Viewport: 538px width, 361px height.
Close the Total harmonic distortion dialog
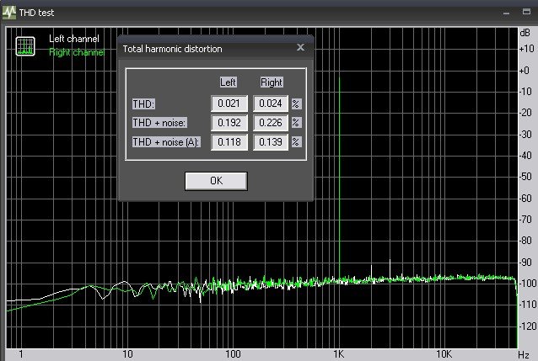click(300, 48)
